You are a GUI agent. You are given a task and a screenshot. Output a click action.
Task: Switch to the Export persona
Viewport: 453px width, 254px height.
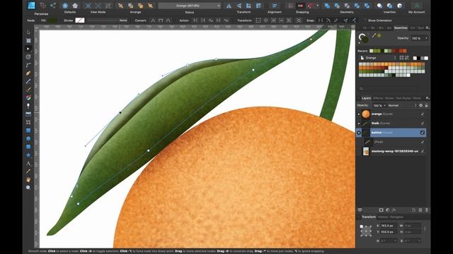point(52,6)
